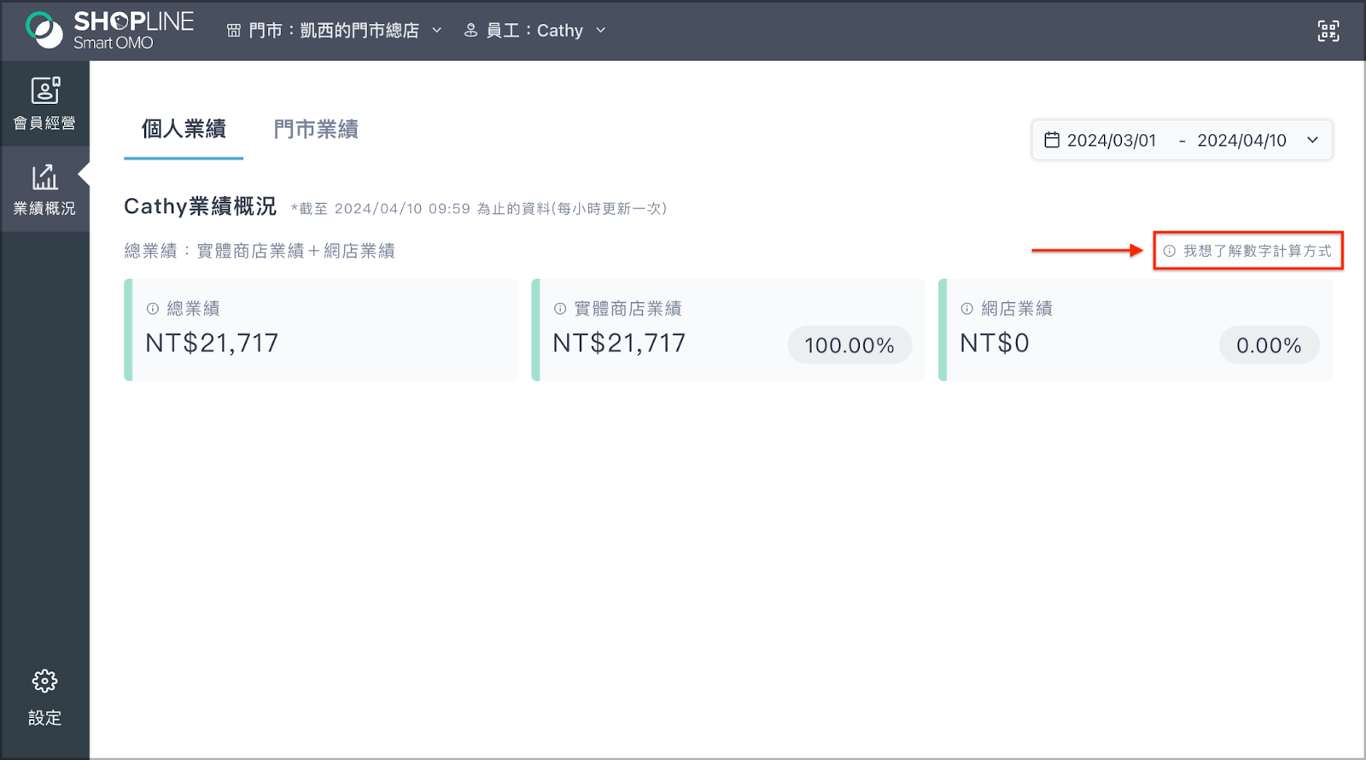Viewport: 1366px width, 760px height.
Task: Open the QR scan icon in header
Action: pyautogui.click(x=1328, y=31)
